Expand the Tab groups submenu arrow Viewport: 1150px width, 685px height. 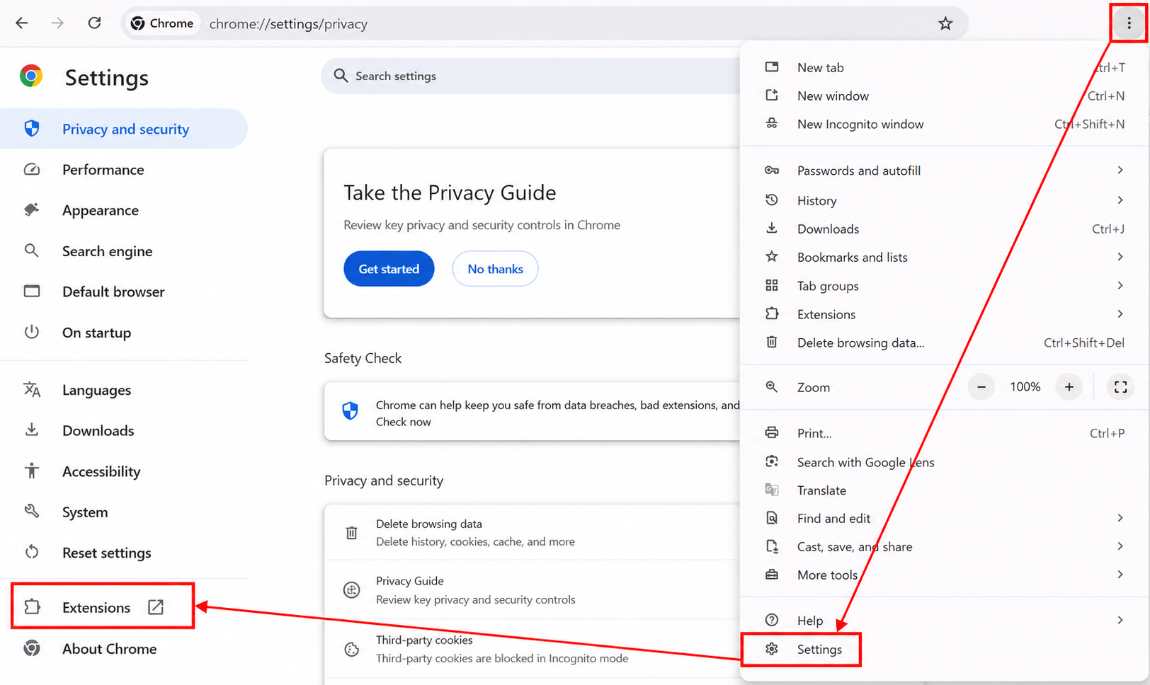[x=1120, y=285]
